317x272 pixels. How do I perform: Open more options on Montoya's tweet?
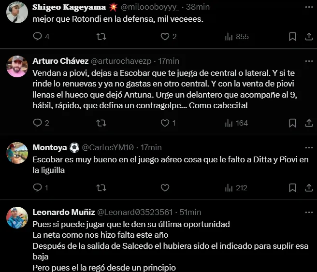point(308,147)
